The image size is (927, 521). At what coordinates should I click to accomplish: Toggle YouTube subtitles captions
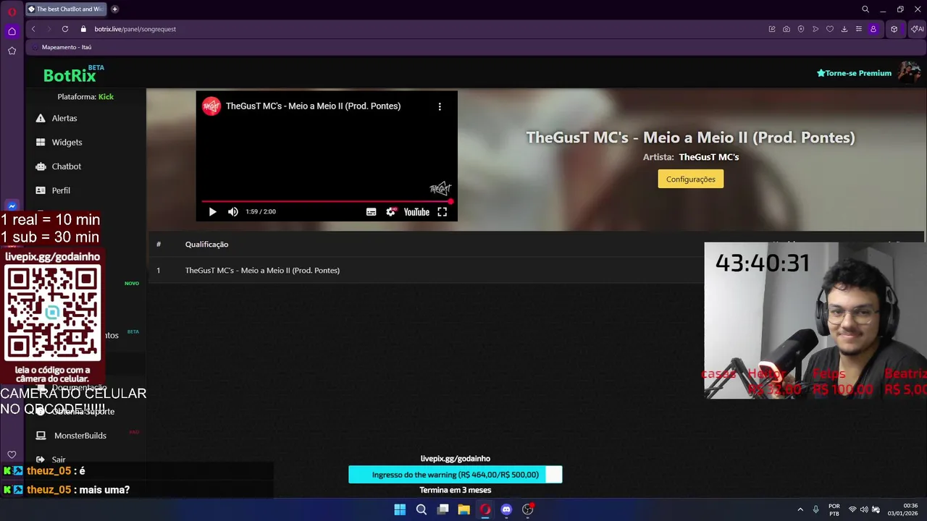[x=371, y=212]
